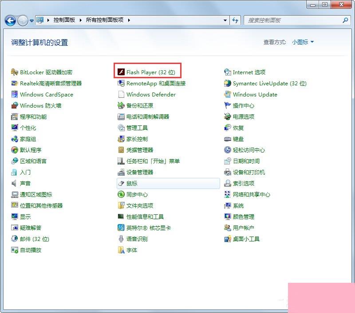The image size is (355, 313).
Task: Expand the address bar history dropdown
Action: (x=225, y=20)
